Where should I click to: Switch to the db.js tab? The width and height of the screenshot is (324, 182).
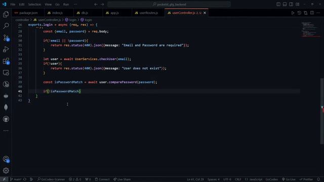coord(88,13)
